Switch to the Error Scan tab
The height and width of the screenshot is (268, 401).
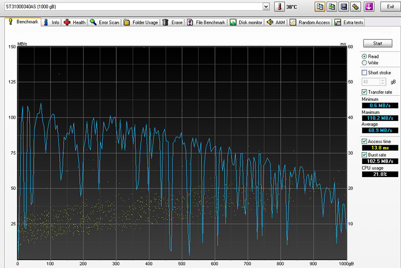(x=104, y=22)
